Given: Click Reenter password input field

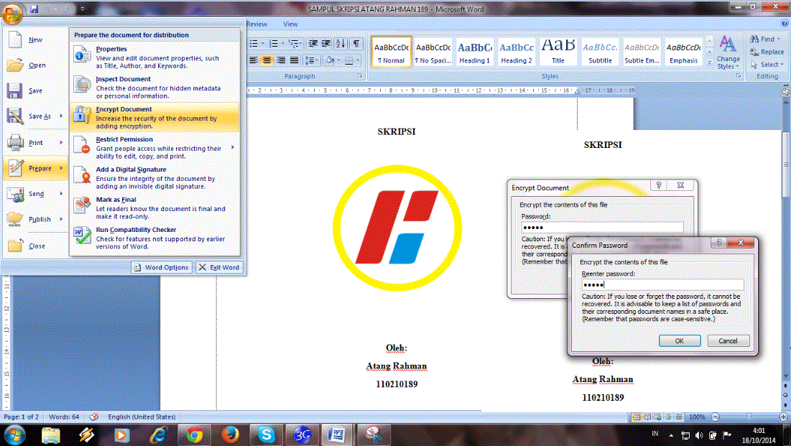Looking at the screenshot, I should click(662, 284).
